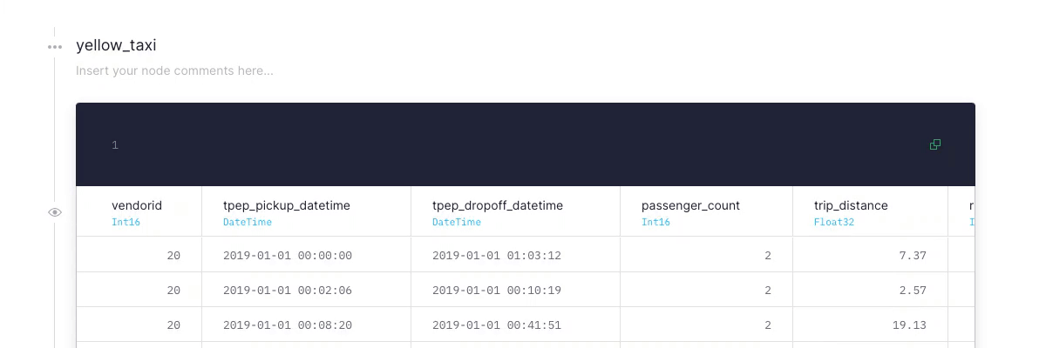Select the pickup cell 2019-01-01 00:00:00
The height and width of the screenshot is (348, 1046).
(288, 256)
